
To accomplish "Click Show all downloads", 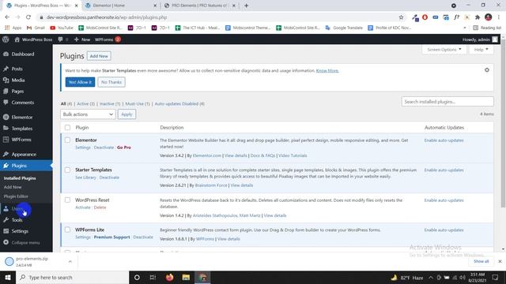I will (x=481, y=261).
